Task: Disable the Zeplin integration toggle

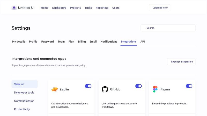Action: (88, 86)
